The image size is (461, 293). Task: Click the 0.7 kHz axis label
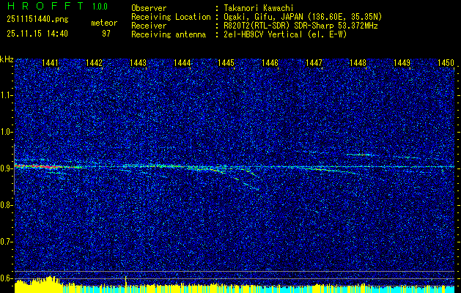pyautogui.click(x=6, y=242)
